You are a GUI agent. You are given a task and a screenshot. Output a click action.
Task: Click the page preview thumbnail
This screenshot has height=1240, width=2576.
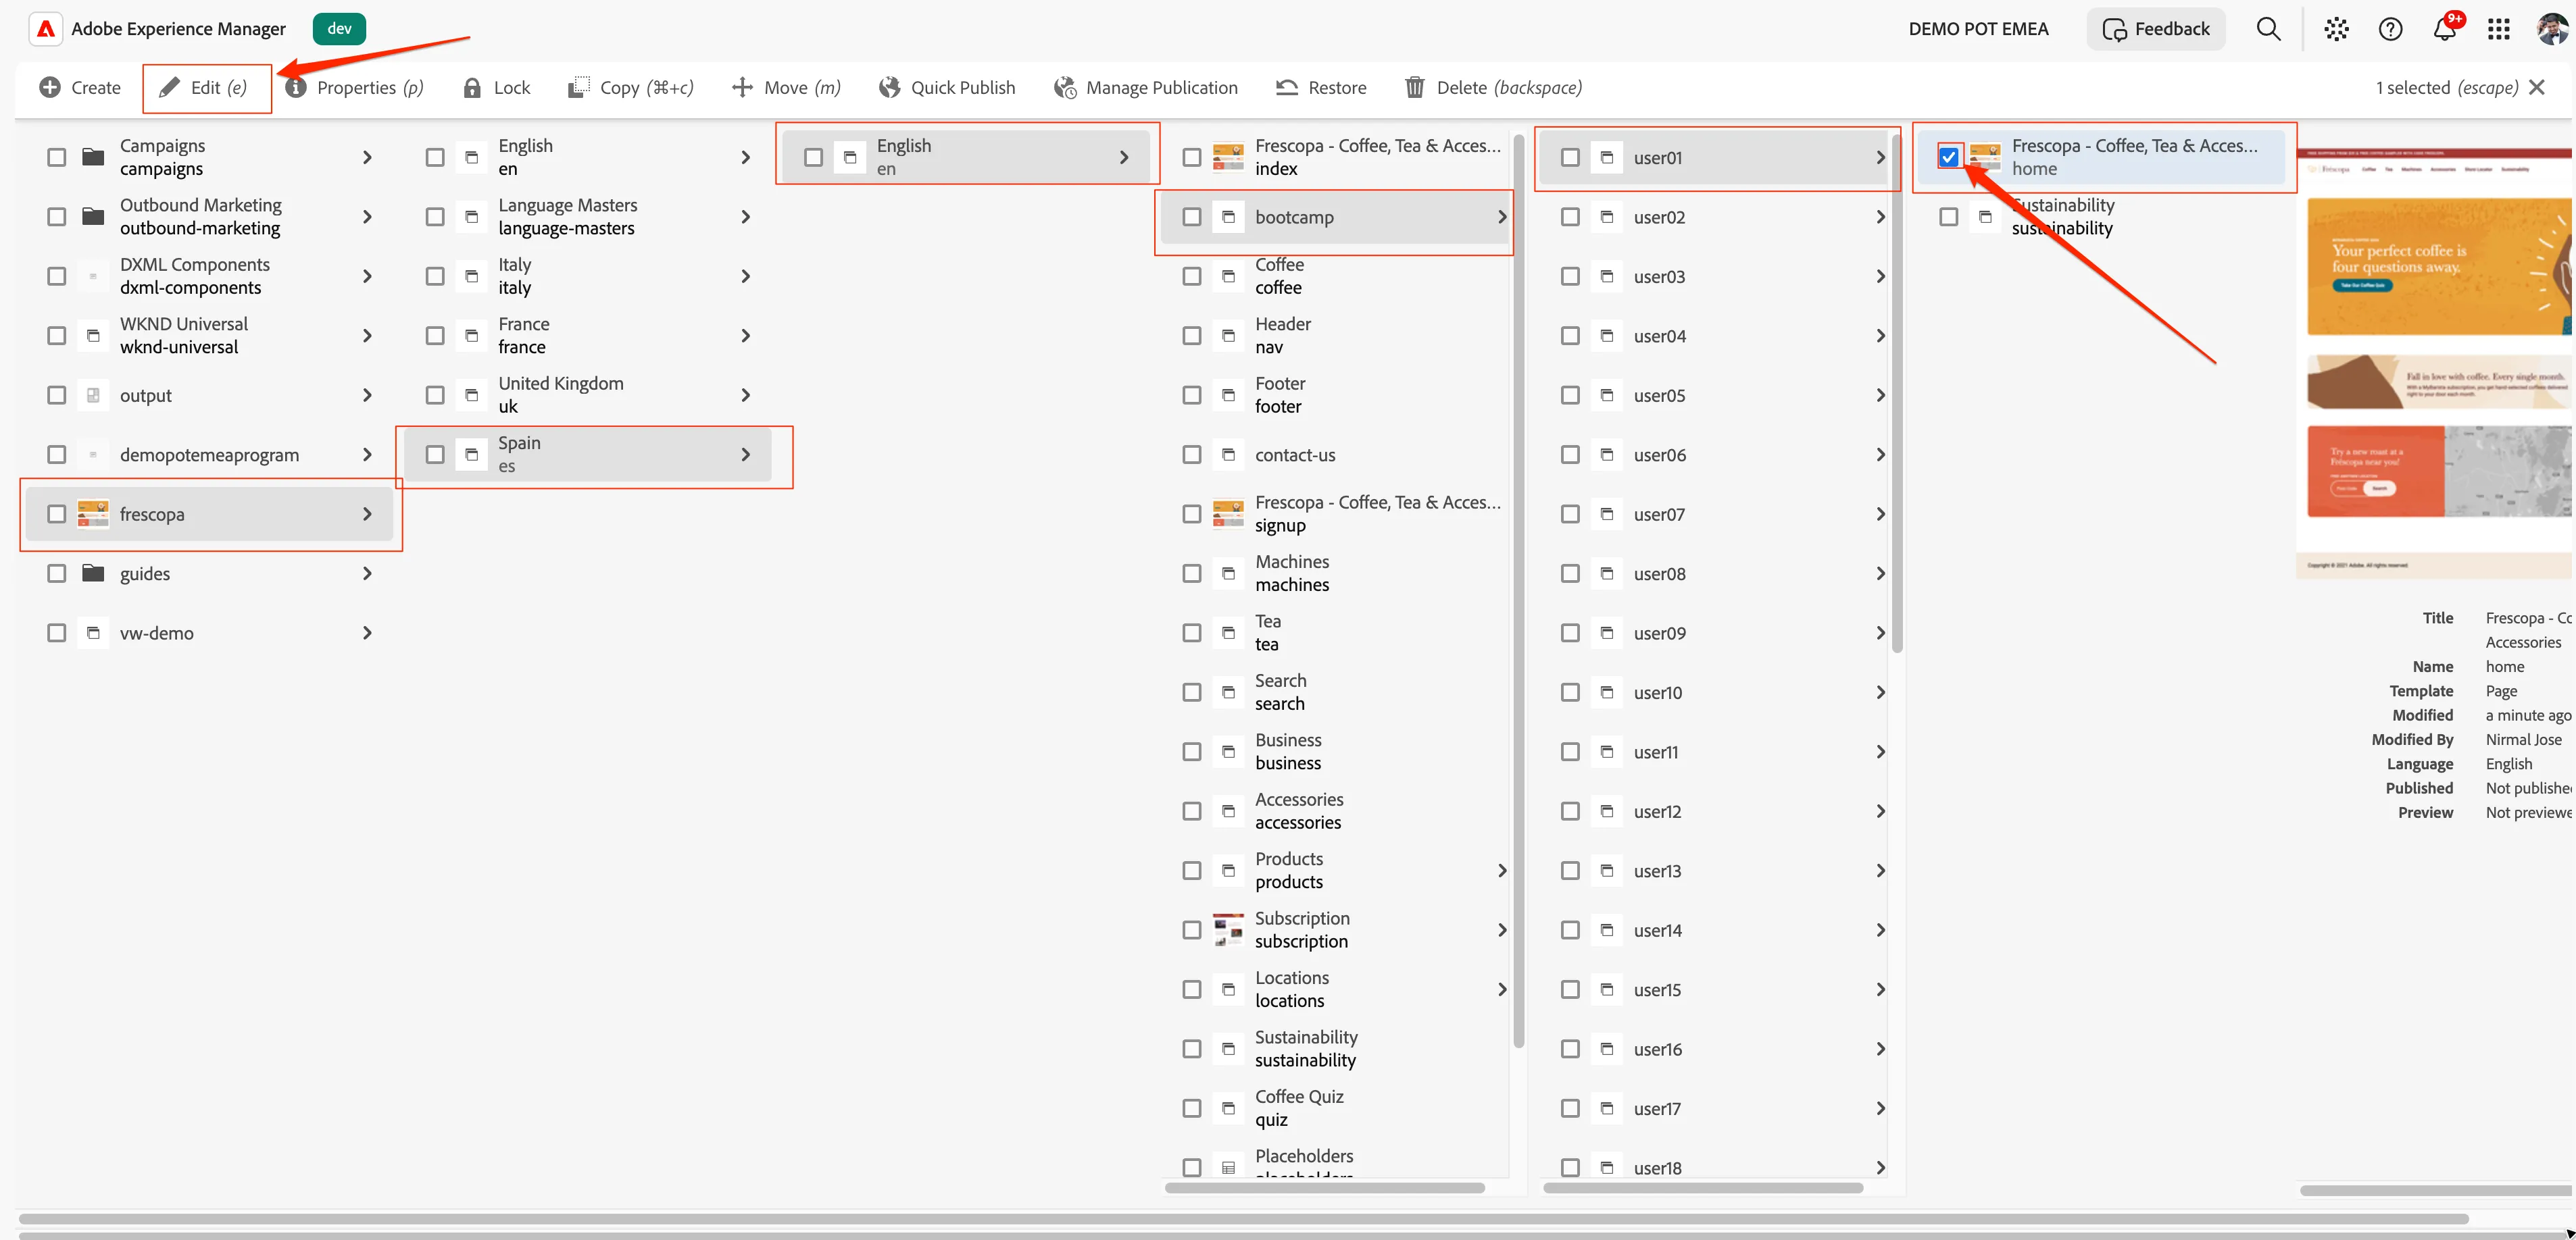point(2433,364)
